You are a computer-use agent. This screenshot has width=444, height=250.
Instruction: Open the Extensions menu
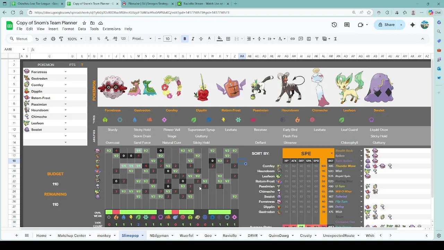pyautogui.click(x=111, y=29)
